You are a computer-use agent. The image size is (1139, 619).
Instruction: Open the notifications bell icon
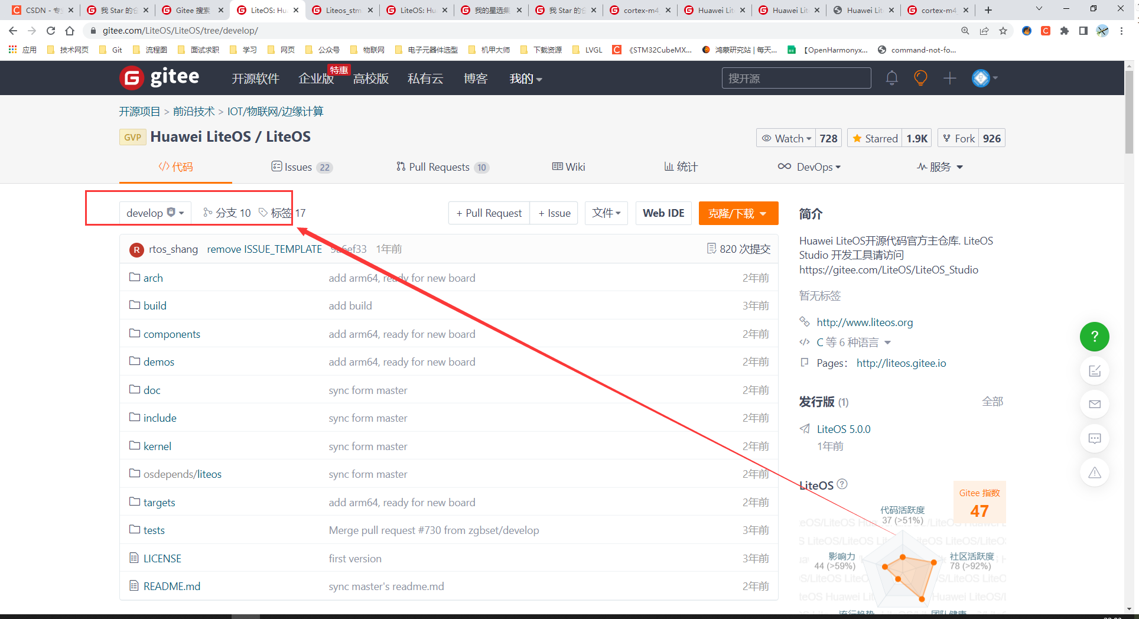(x=891, y=78)
